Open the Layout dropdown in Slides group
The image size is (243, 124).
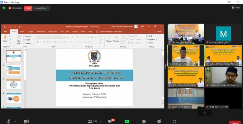pos(28,36)
